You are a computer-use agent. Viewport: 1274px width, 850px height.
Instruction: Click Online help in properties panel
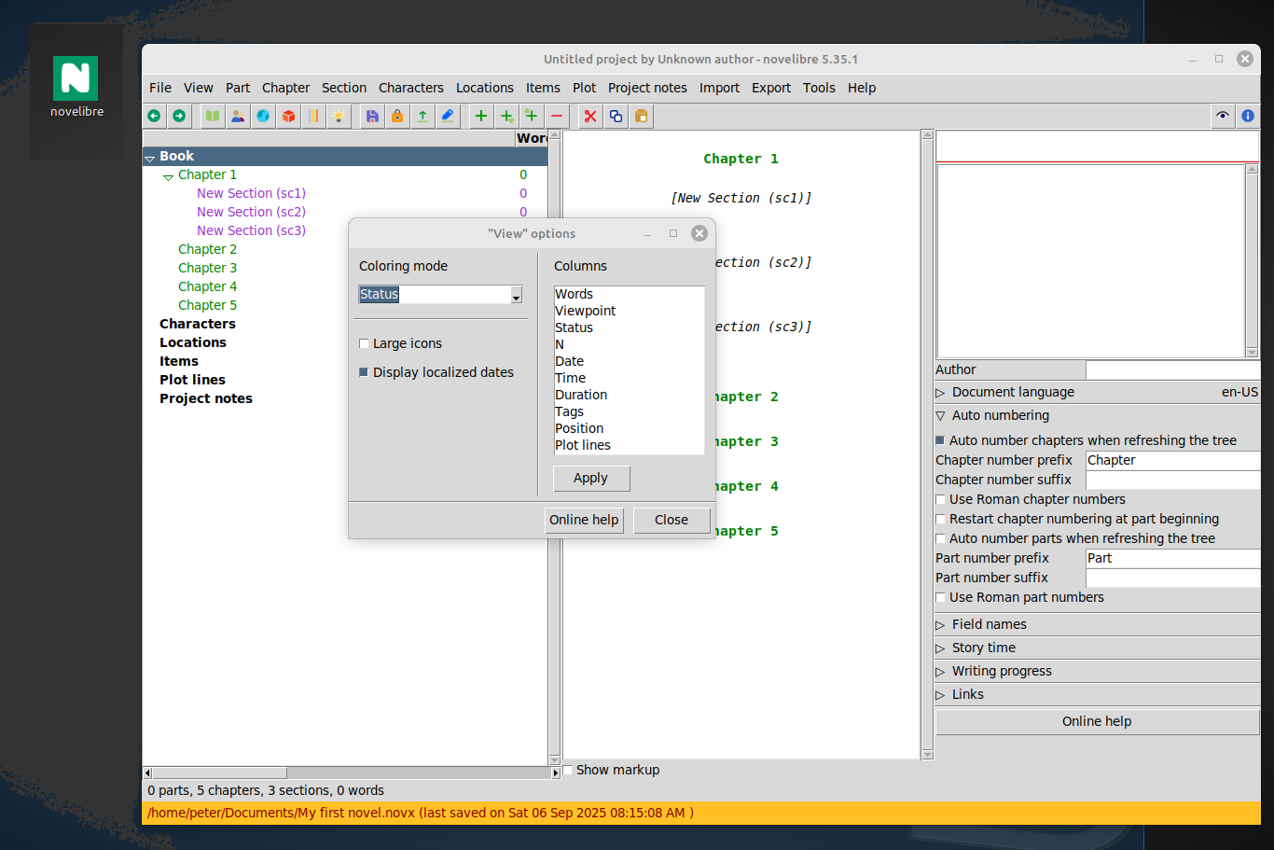[1097, 721]
